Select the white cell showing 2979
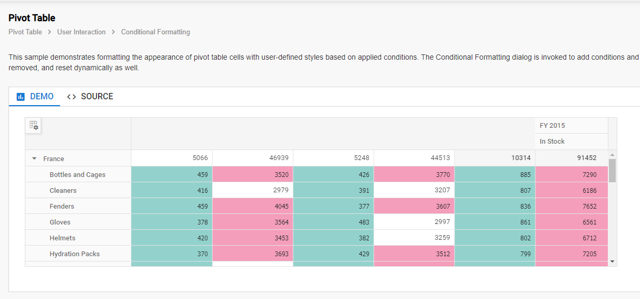The width and height of the screenshot is (640, 299). tap(253, 190)
